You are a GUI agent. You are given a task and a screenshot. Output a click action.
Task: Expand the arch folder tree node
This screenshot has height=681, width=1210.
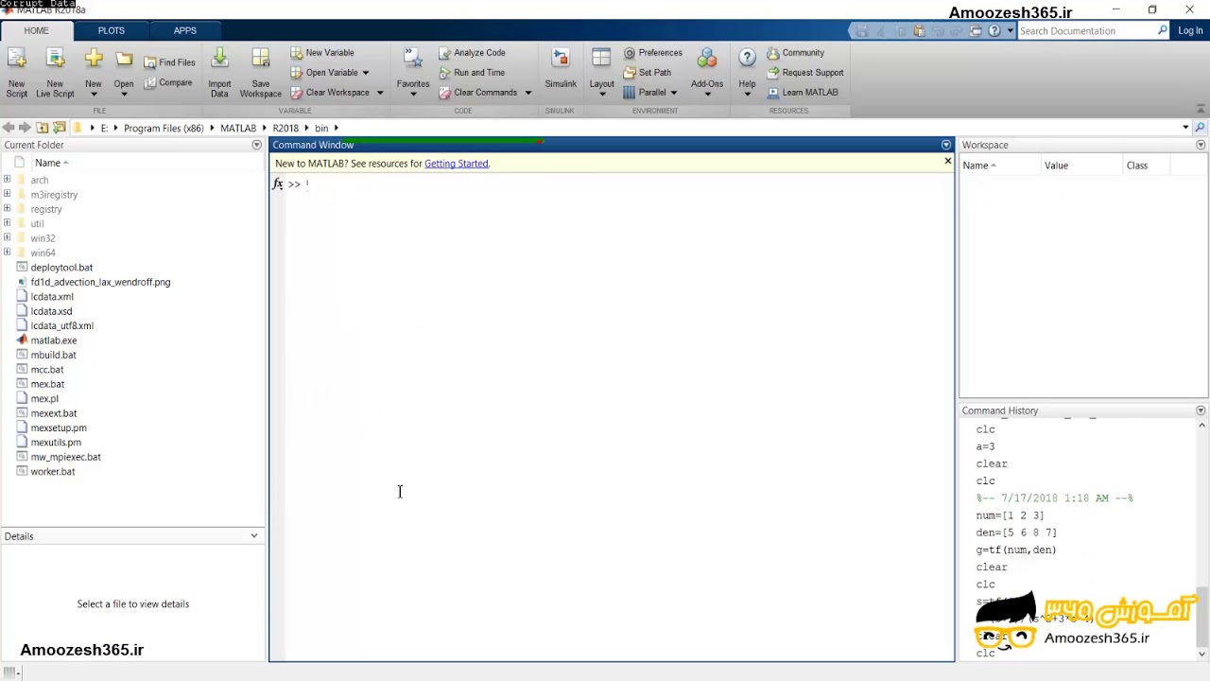pyautogui.click(x=8, y=180)
